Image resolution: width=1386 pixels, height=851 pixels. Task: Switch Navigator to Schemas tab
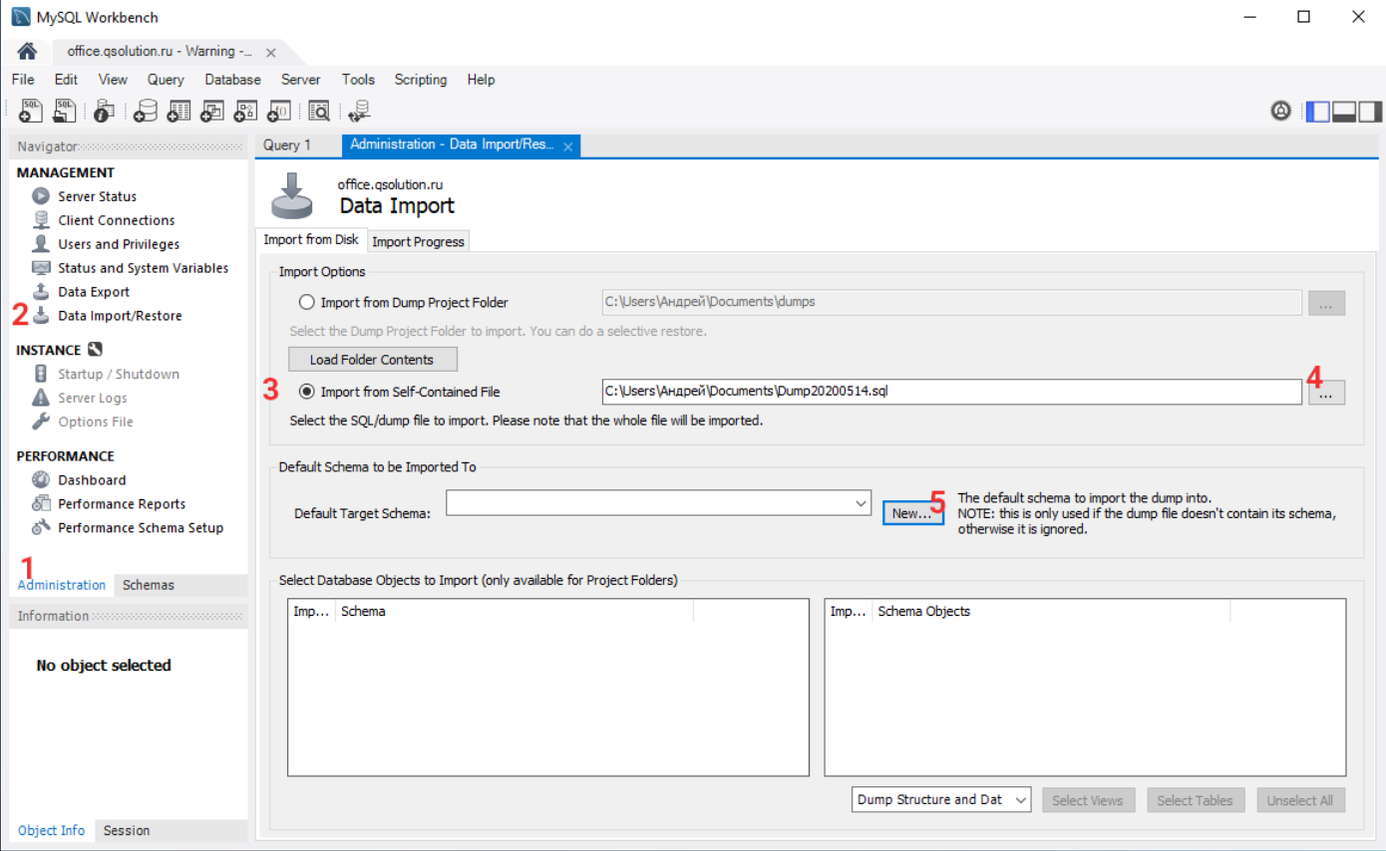pos(149,585)
